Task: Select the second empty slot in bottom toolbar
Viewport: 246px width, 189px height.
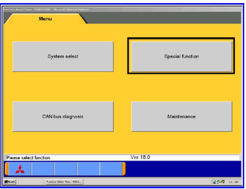Action: pyautogui.click(x=65, y=169)
